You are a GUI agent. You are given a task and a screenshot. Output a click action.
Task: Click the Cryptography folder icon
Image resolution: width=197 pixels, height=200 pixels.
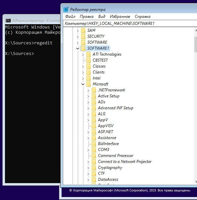tap(94, 168)
